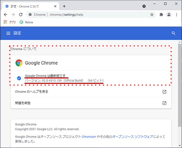Click the Copyright 2021 Google LLC text
Image resolution: width=182 pixels, height=148 pixels.
[47, 129]
